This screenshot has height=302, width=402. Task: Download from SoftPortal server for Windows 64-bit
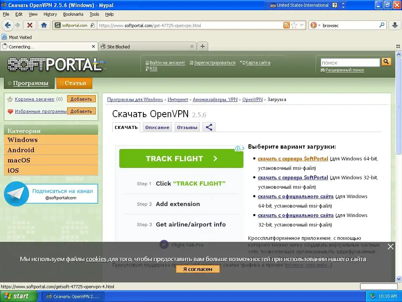coord(293,159)
